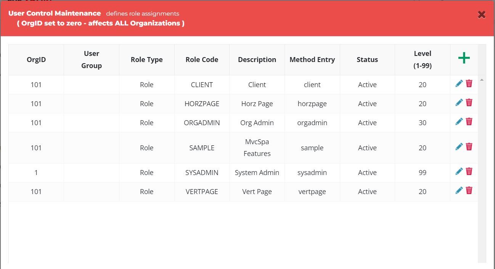Image resolution: width=495 pixels, height=269 pixels.
Task: Remove the ORGADMIN role with trash icon
Action: click(469, 121)
